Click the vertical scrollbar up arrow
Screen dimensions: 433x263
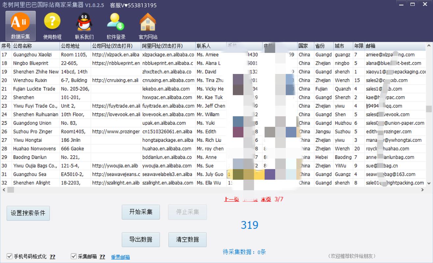pos(429,46)
